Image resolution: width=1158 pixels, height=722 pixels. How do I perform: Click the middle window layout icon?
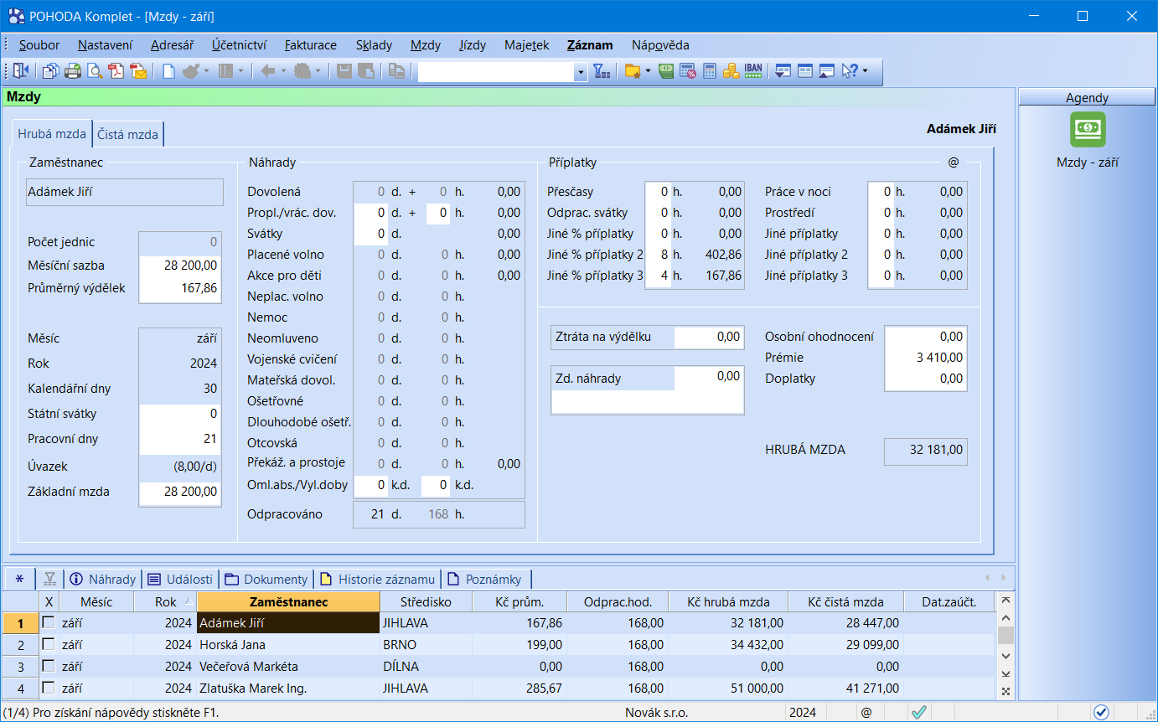pyautogui.click(x=805, y=72)
